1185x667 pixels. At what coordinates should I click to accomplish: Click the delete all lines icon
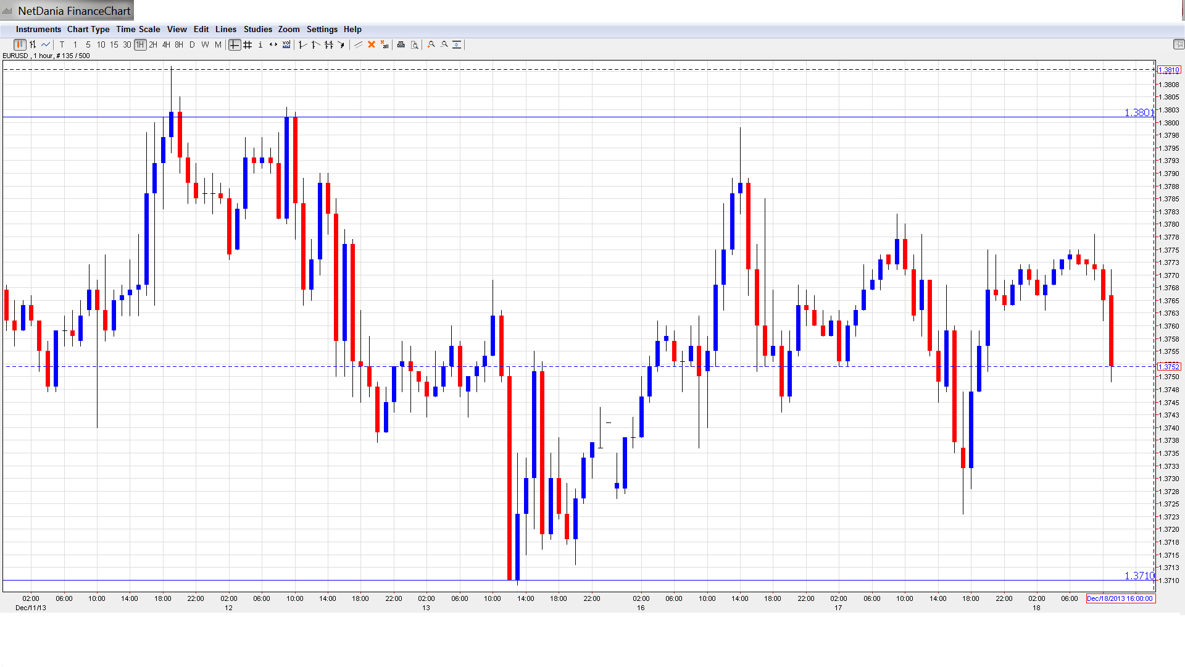[385, 44]
